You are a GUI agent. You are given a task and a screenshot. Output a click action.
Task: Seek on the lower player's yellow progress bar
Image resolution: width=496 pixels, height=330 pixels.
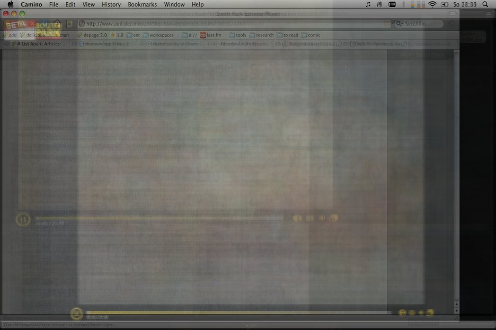238,313
